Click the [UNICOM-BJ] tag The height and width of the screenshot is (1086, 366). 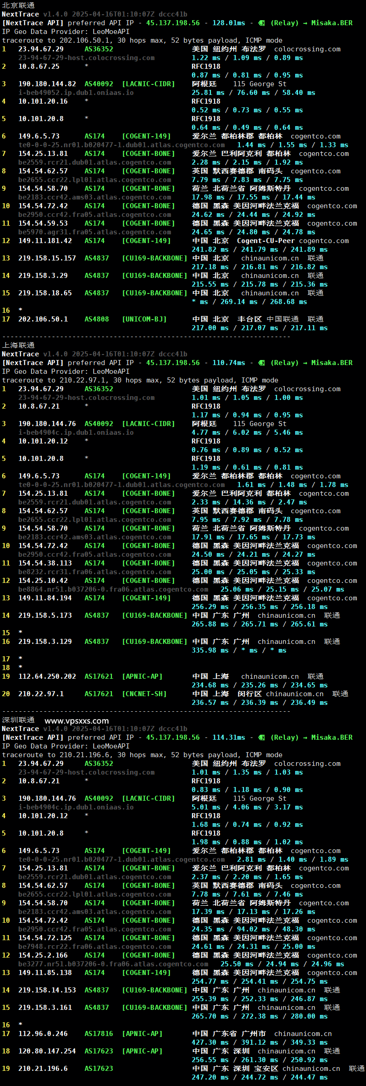coord(144,319)
